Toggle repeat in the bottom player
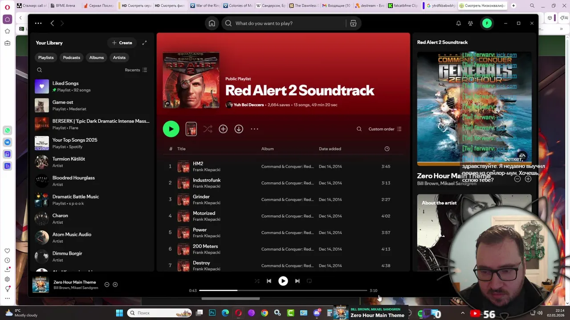The height and width of the screenshot is (320, 570). 309,281
